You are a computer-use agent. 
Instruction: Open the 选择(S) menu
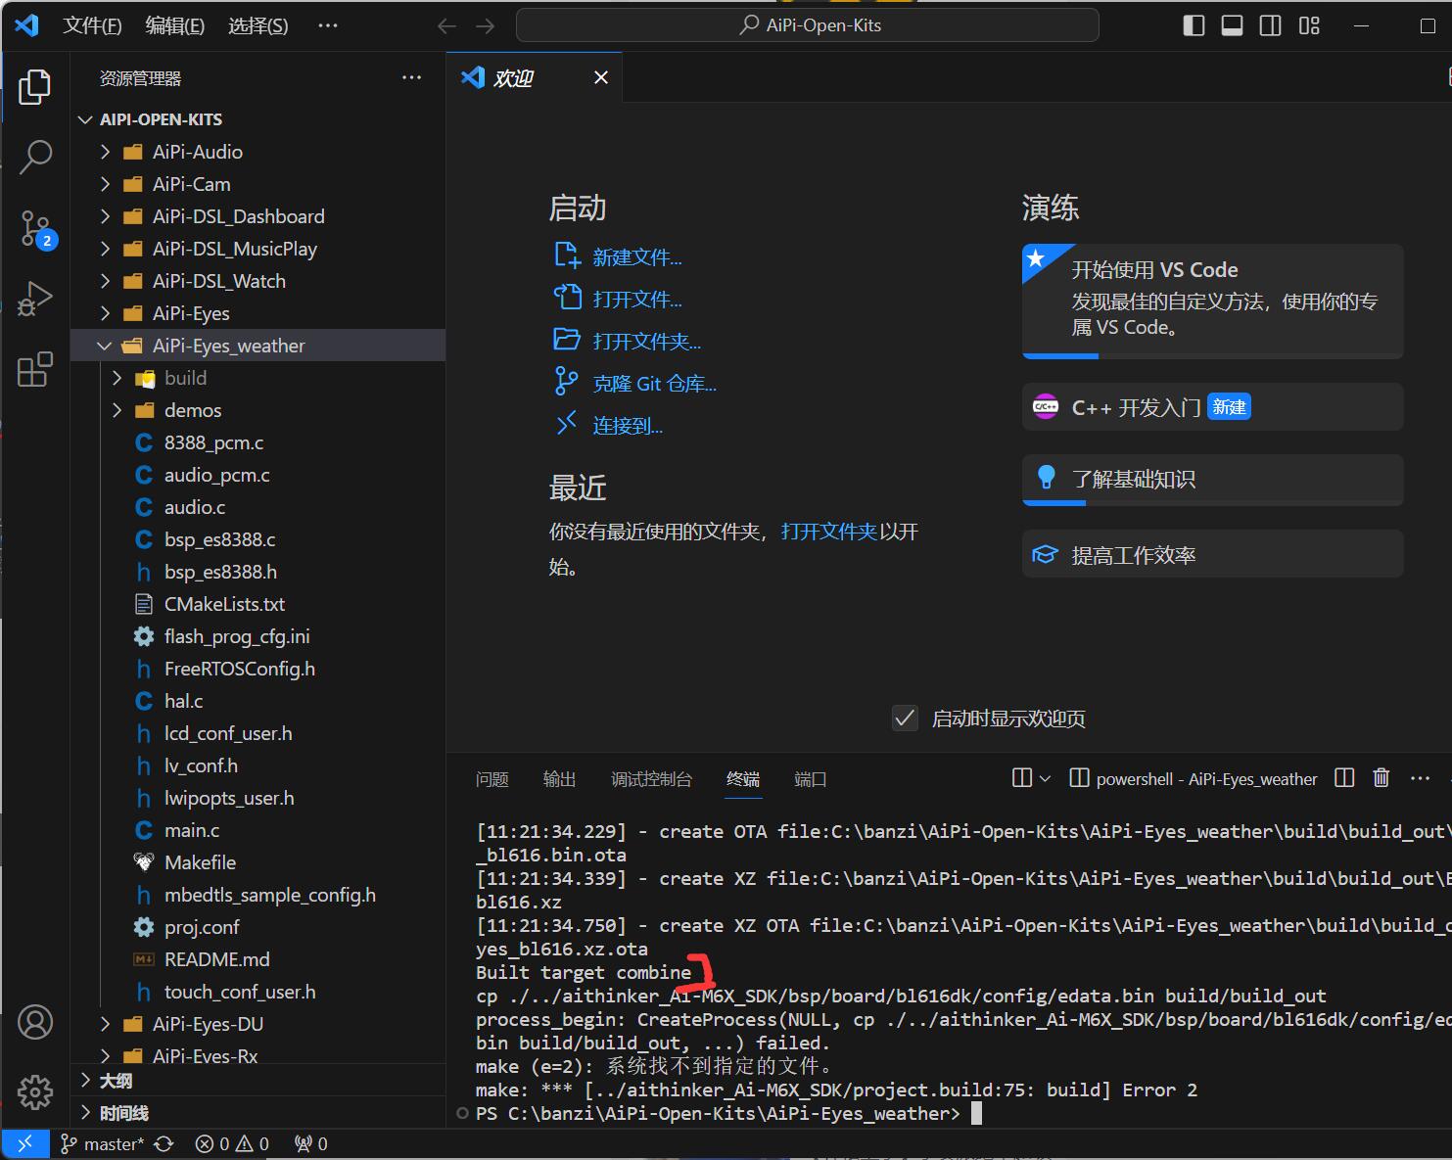click(x=258, y=26)
